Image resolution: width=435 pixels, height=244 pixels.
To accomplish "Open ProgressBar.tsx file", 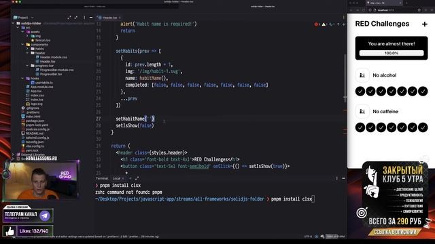I will pos(49,74).
